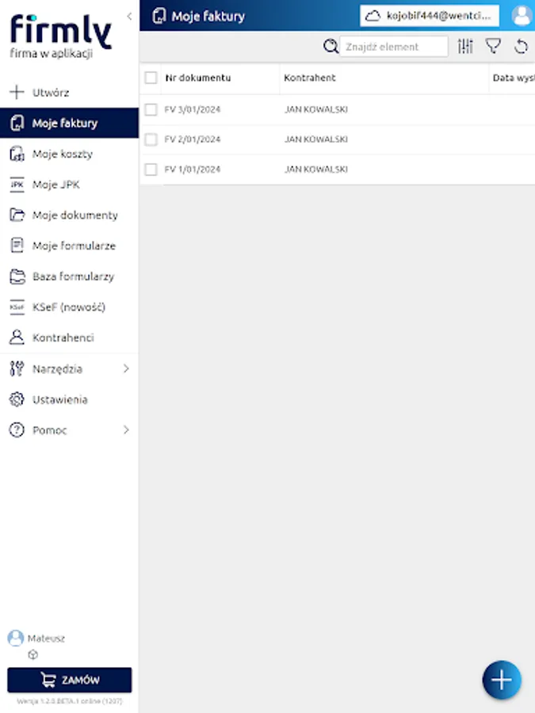Check the FV 3/01/2024 row checkbox
The width and height of the screenshot is (535, 713).
click(x=151, y=109)
